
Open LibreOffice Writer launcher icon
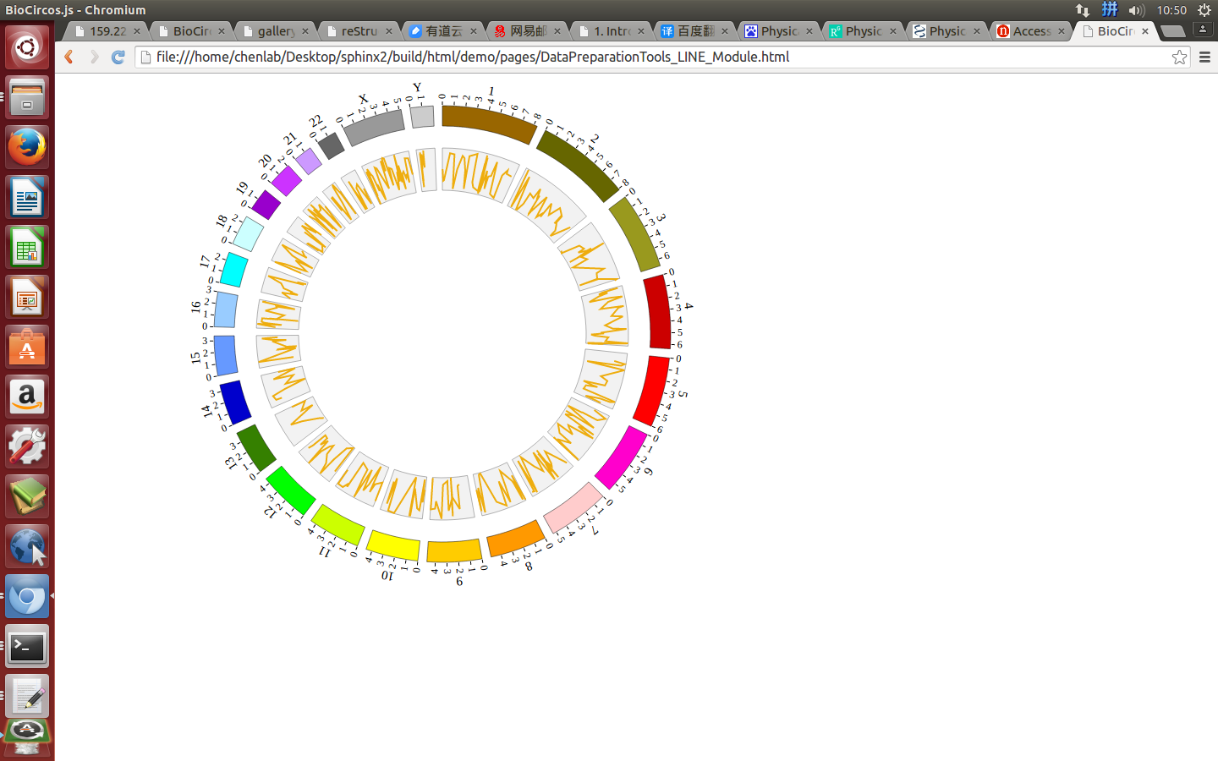[x=27, y=197]
